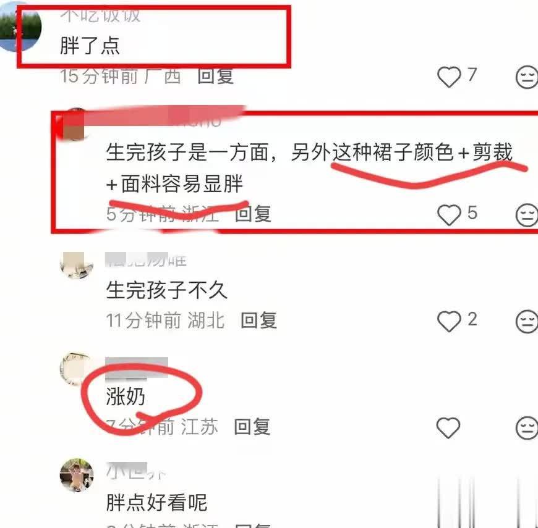This screenshot has height=528, width=538.
Task: Reply to the 11分钟前 湖北 comment
Action: (258, 321)
